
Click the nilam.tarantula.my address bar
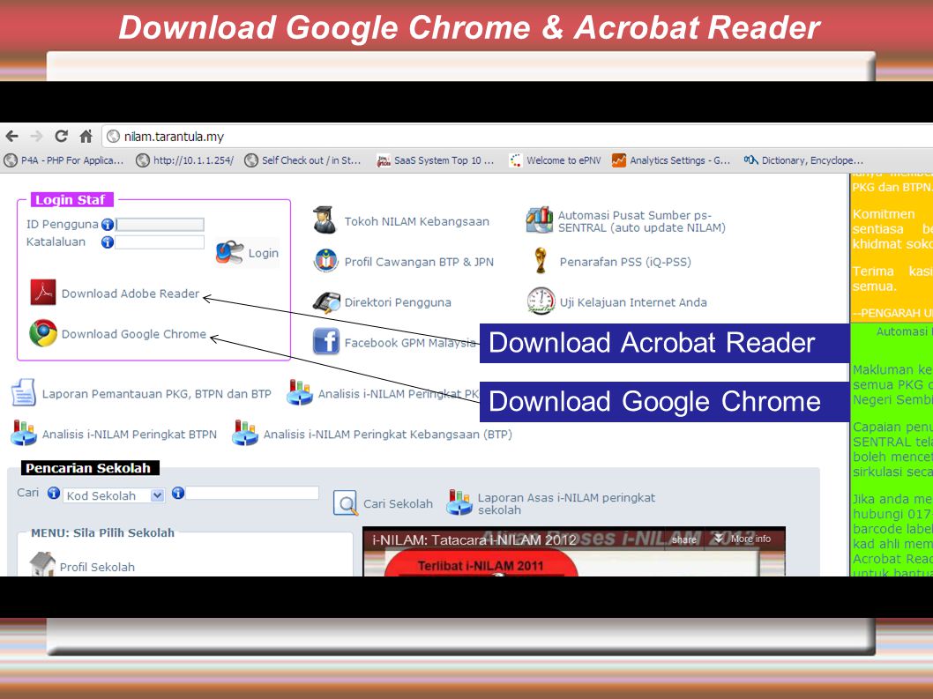tap(518, 137)
